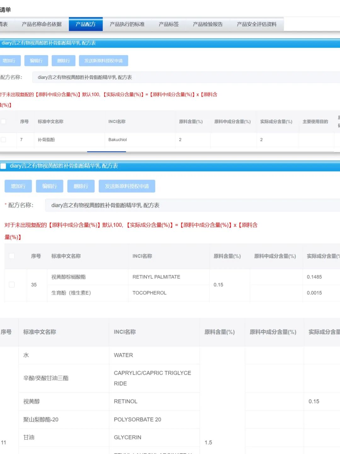The image size is (340, 454).
Task: Focus the required 配方名称 field above row 35
Action: [x=193, y=205]
